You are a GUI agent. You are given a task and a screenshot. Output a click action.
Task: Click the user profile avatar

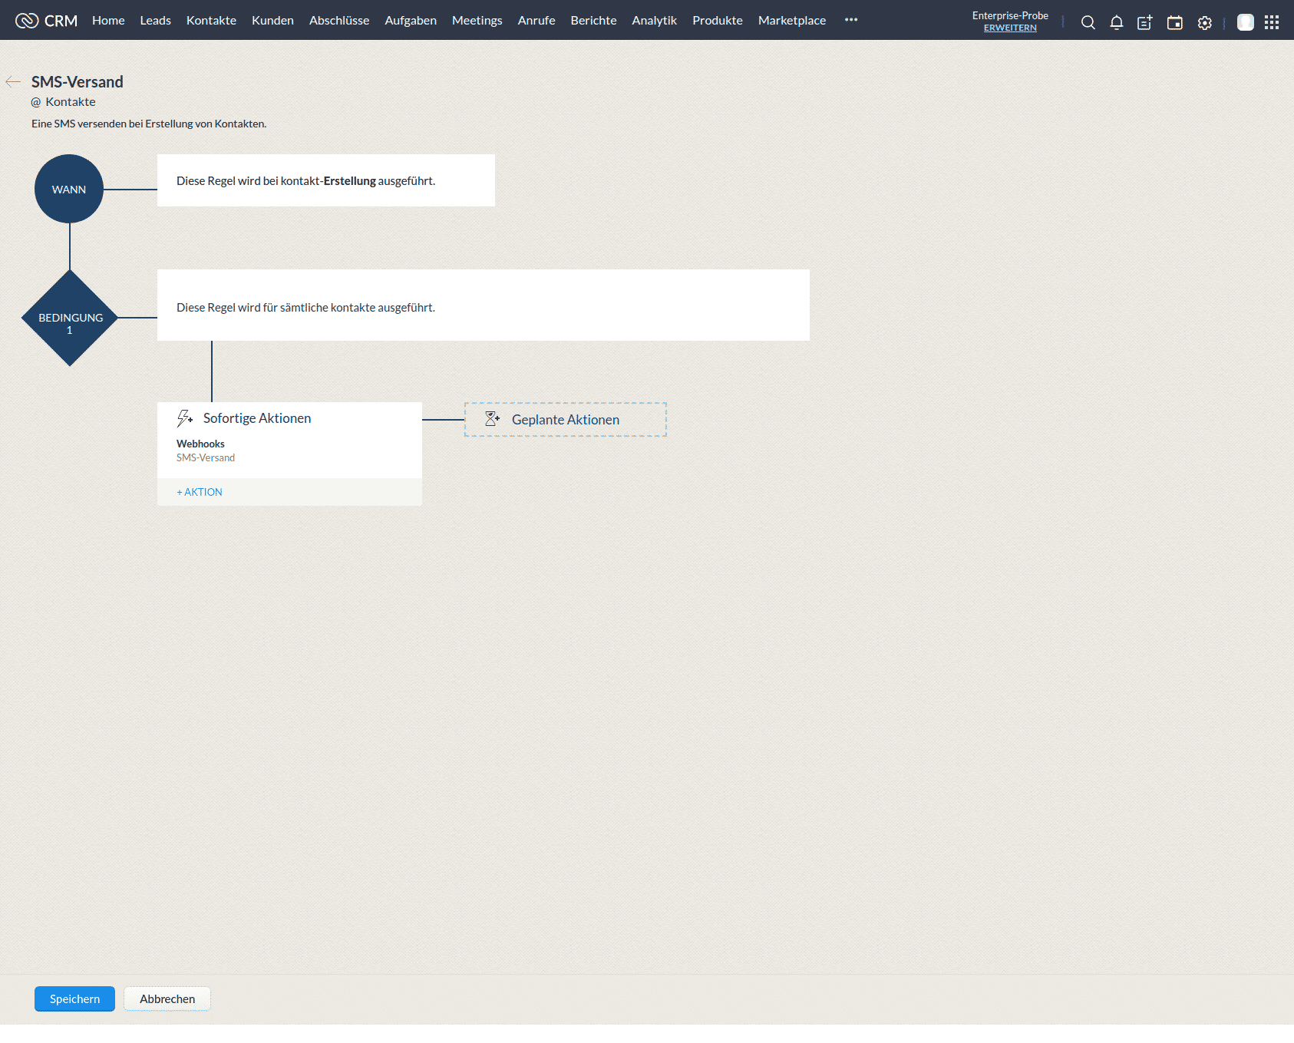pyautogui.click(x=1245, y=22)
